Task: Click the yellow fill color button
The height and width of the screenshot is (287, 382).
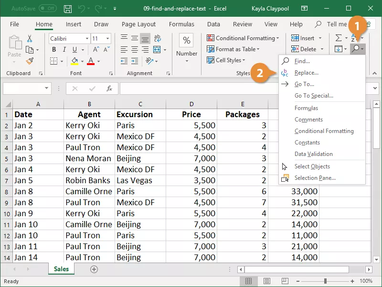Action: tap(74, 61)
